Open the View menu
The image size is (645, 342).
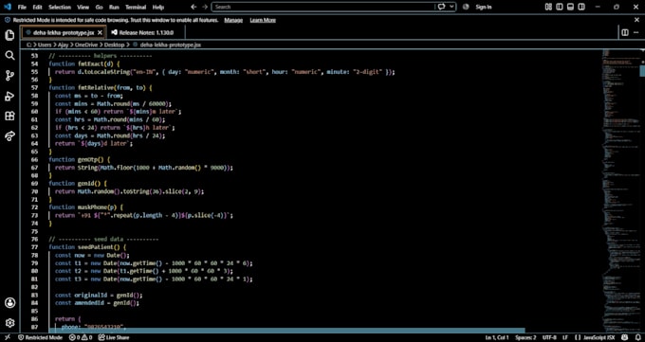(83, 7)
